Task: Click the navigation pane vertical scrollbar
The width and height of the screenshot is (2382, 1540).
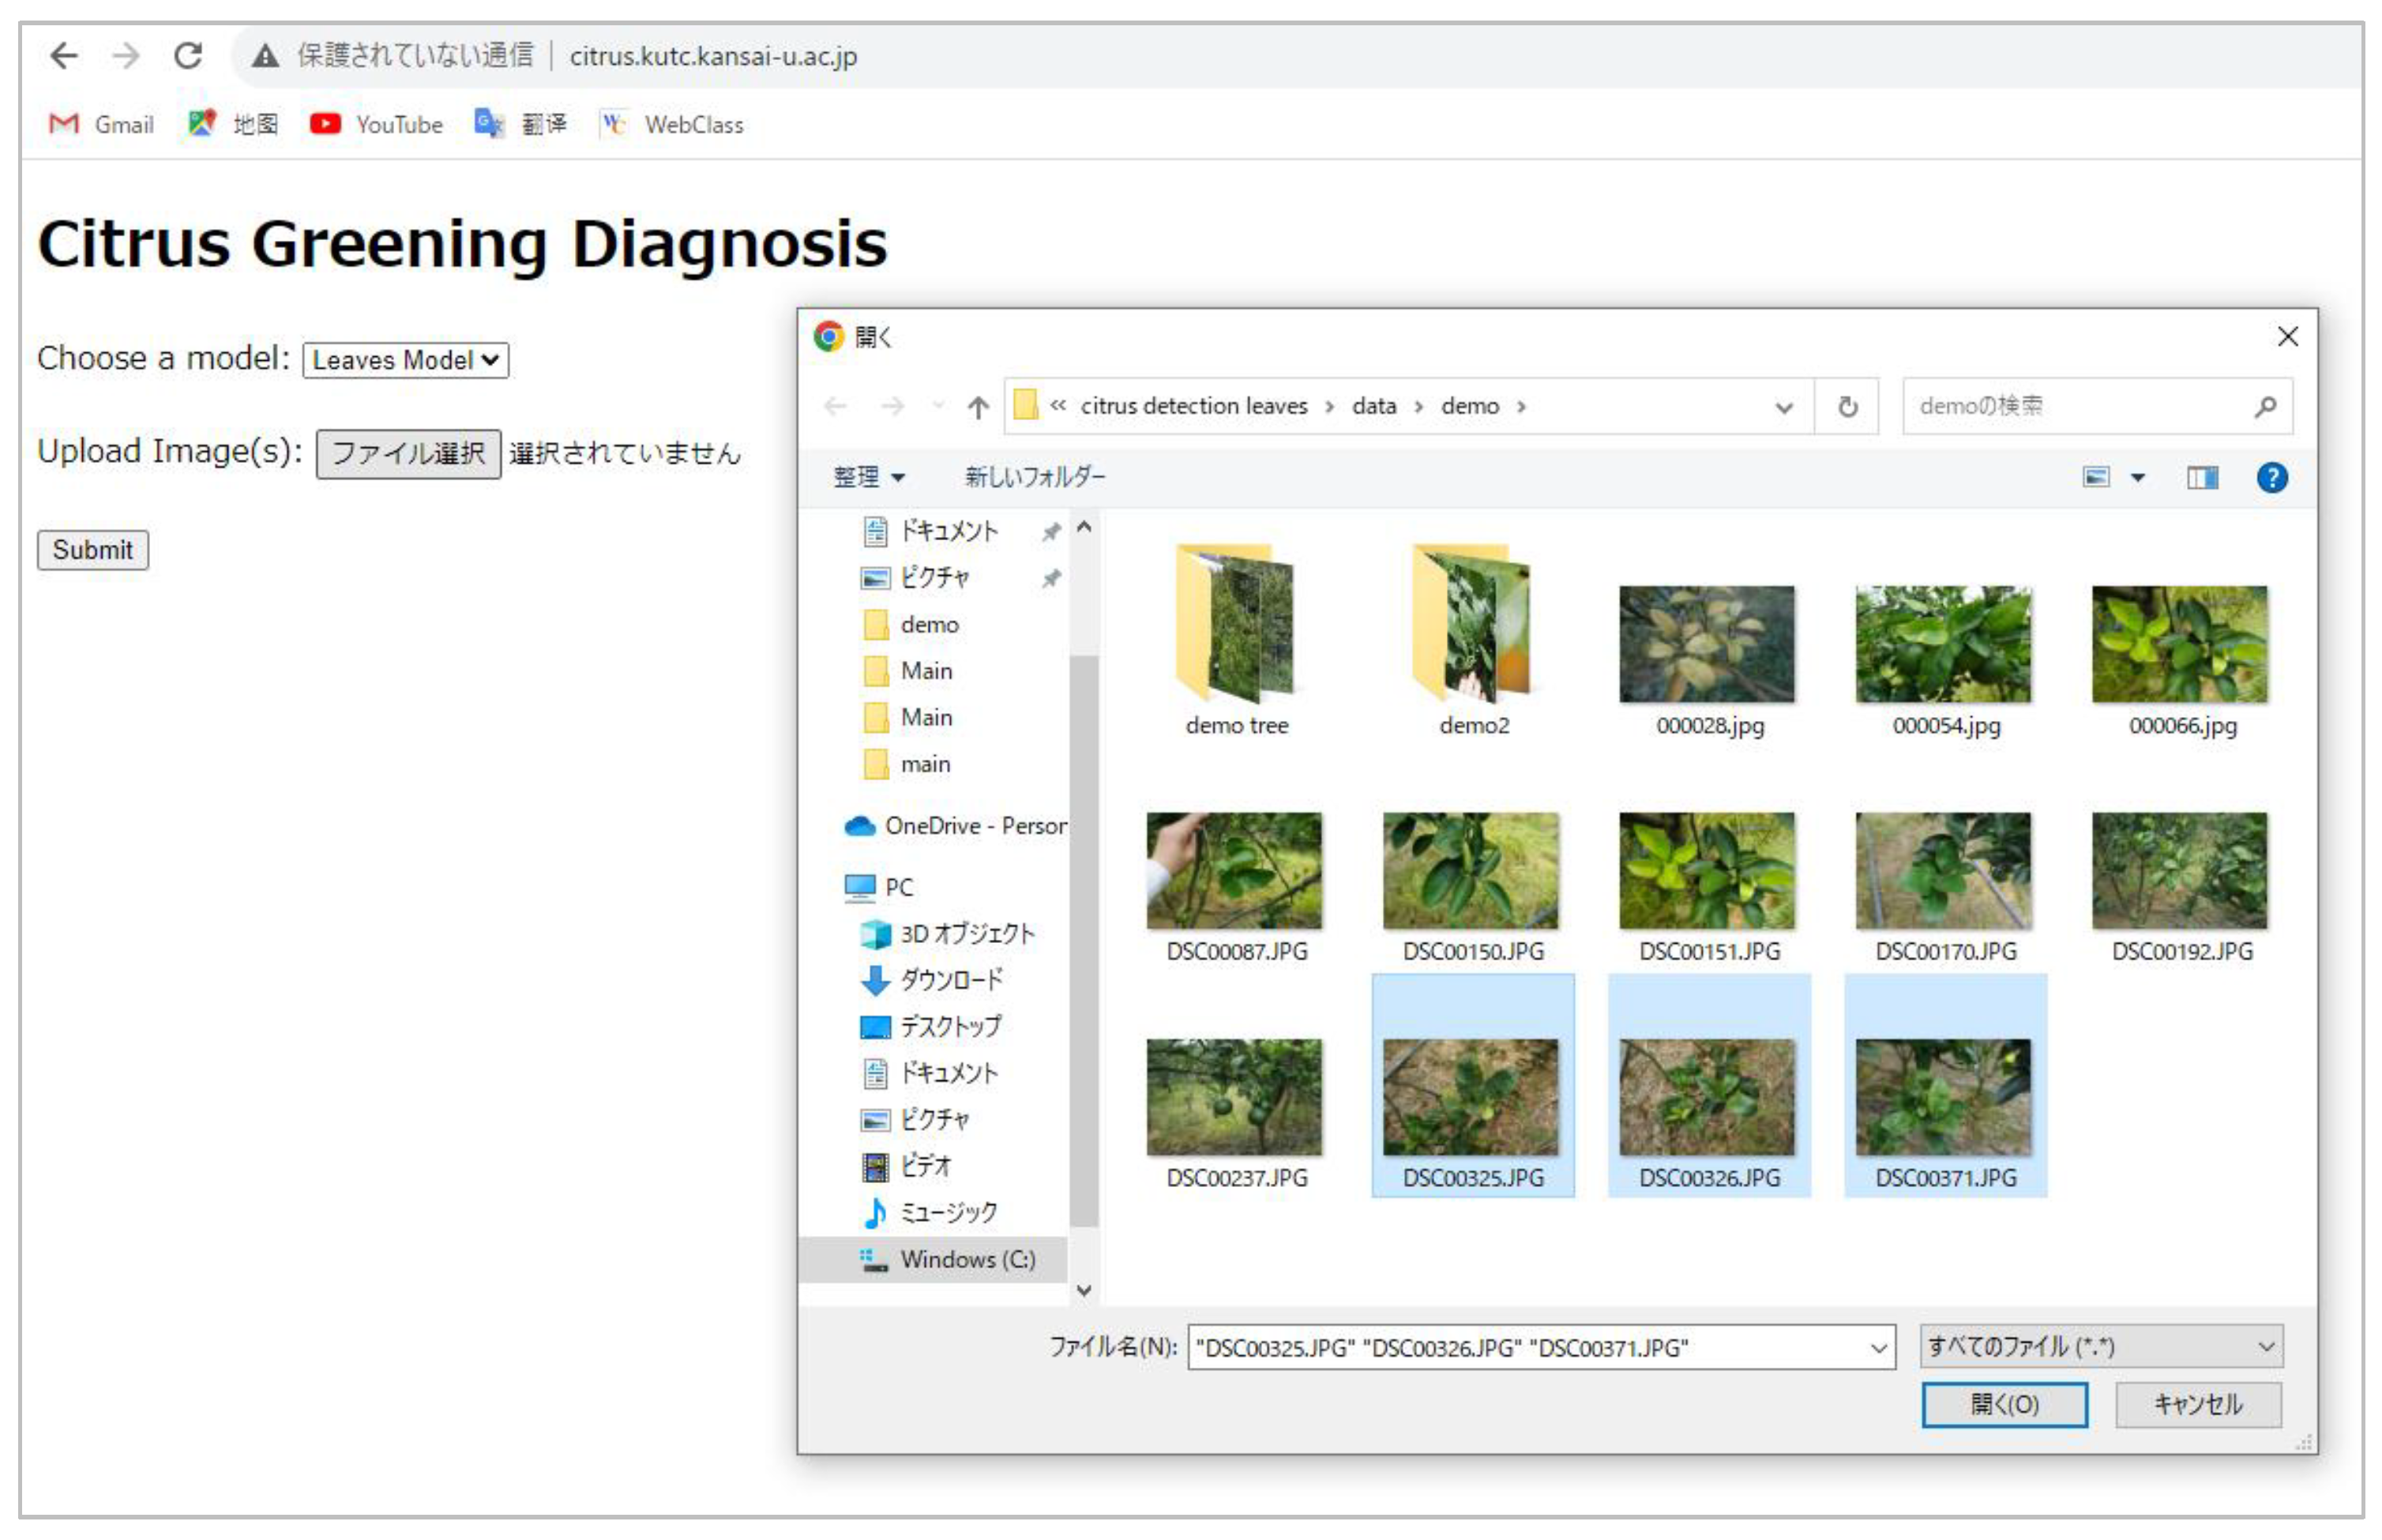Action: pos(1083,940)
